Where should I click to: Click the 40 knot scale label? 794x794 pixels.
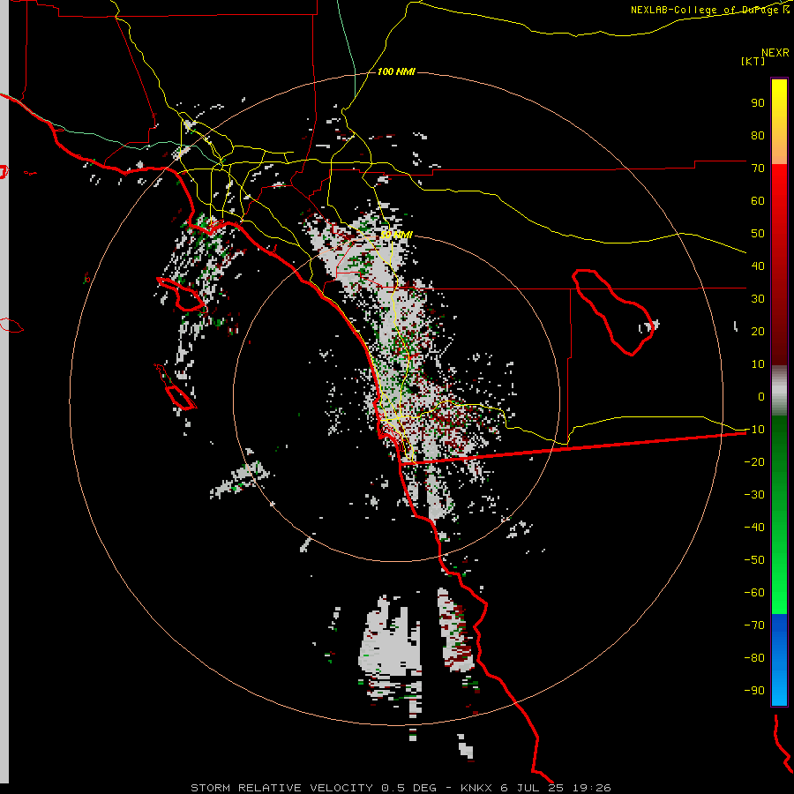[x=758, y=266]
